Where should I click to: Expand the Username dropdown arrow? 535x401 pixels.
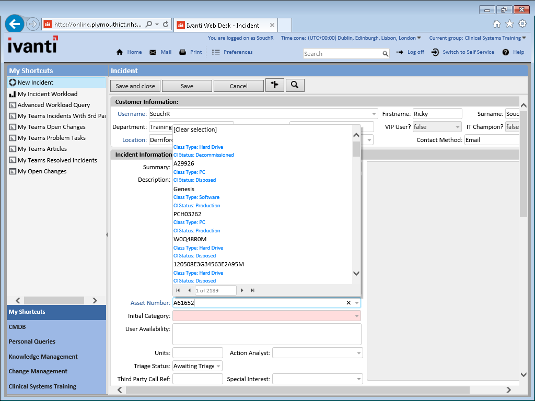click(x=374, y=114)
